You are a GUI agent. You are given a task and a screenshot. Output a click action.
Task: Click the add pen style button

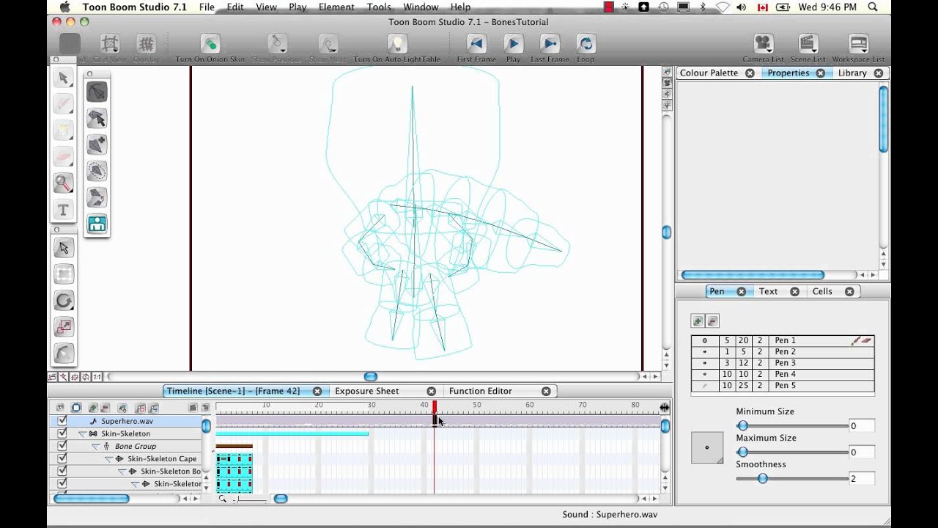click(698, 321)
